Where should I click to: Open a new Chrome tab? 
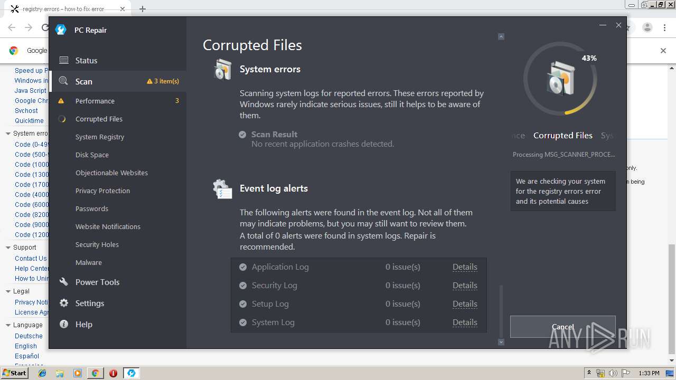[x=143, y=9]
